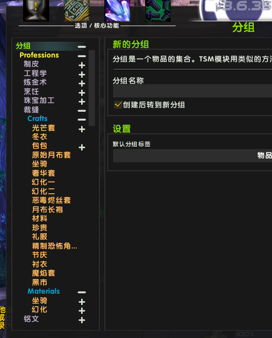Select the 冬衣 group

pyautogui.click(x=39, y=137)
